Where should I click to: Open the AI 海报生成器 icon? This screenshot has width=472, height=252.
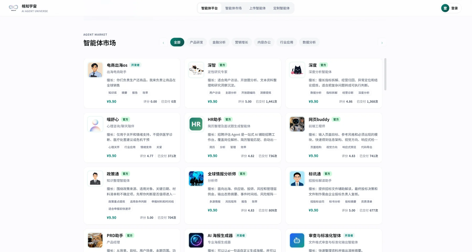coord(196,240)
